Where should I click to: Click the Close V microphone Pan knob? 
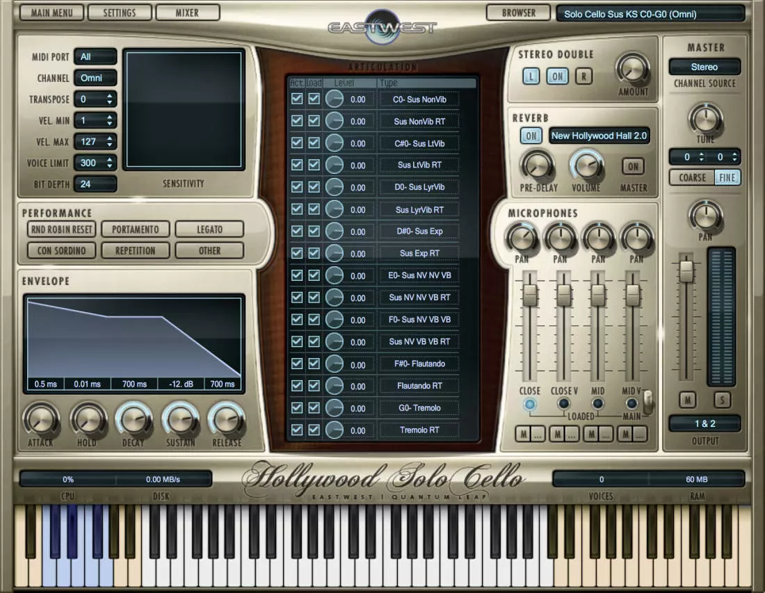[561, 238]
